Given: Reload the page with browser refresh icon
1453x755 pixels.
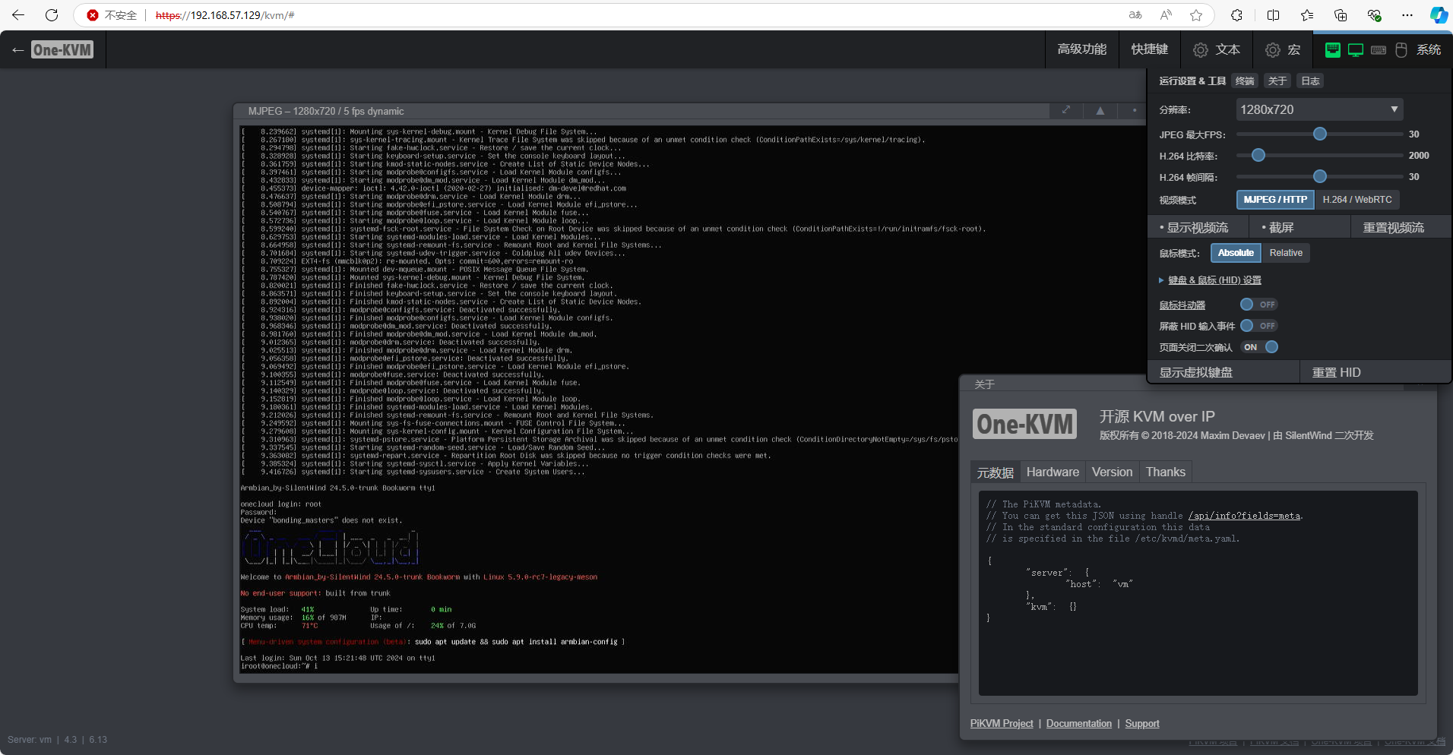Looking at the screenshot, I should click(52, 15).
